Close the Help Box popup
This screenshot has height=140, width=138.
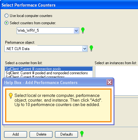pos(109,82)
